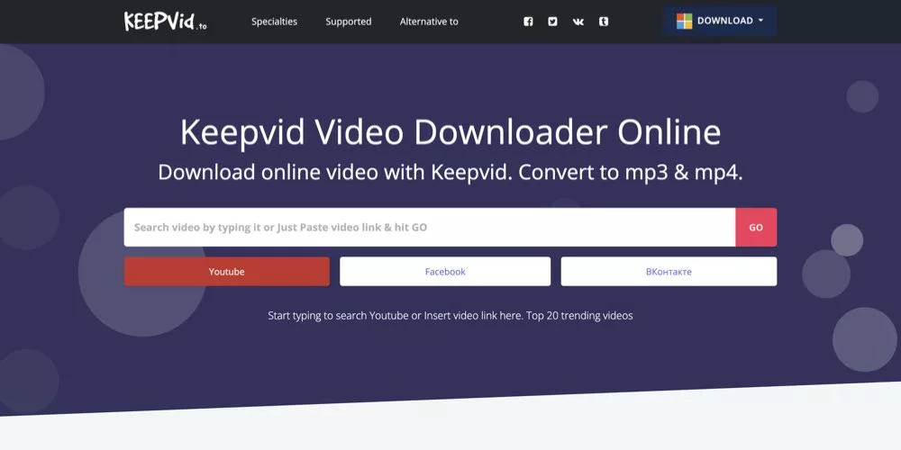Screen dimensions: 901x450
Task: Select the ВКонтакте source tab
Action: [669, 272]
